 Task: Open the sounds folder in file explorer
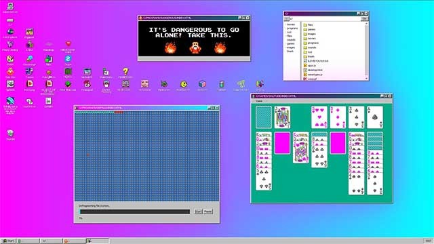[x=310, y=47]
